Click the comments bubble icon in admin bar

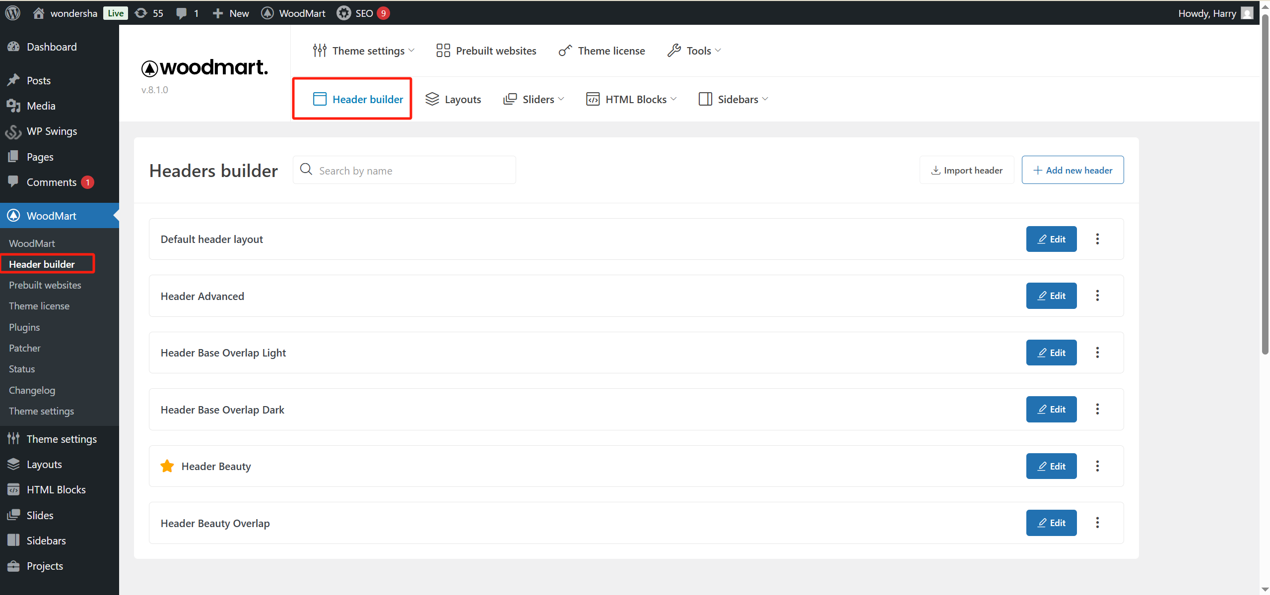click(x=182, y=13)
